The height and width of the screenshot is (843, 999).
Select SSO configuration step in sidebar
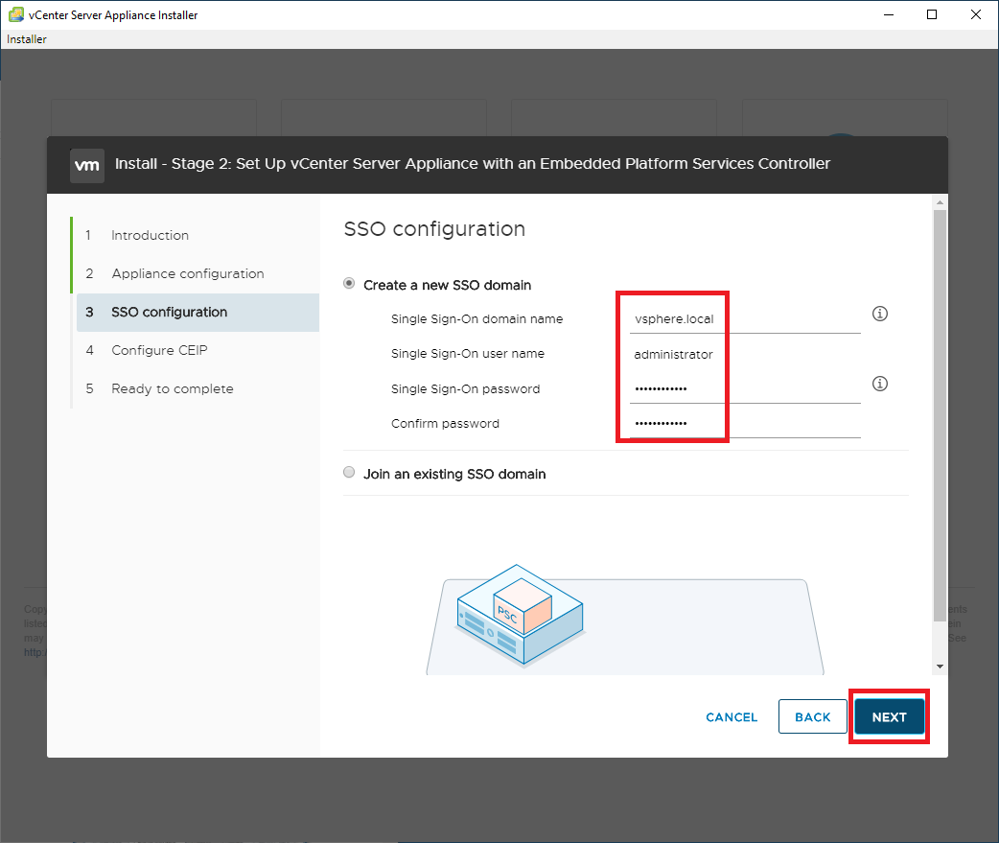pos(169,312)
